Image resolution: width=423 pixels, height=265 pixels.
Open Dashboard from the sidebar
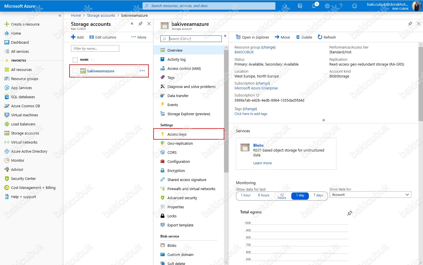click(17, 42)
